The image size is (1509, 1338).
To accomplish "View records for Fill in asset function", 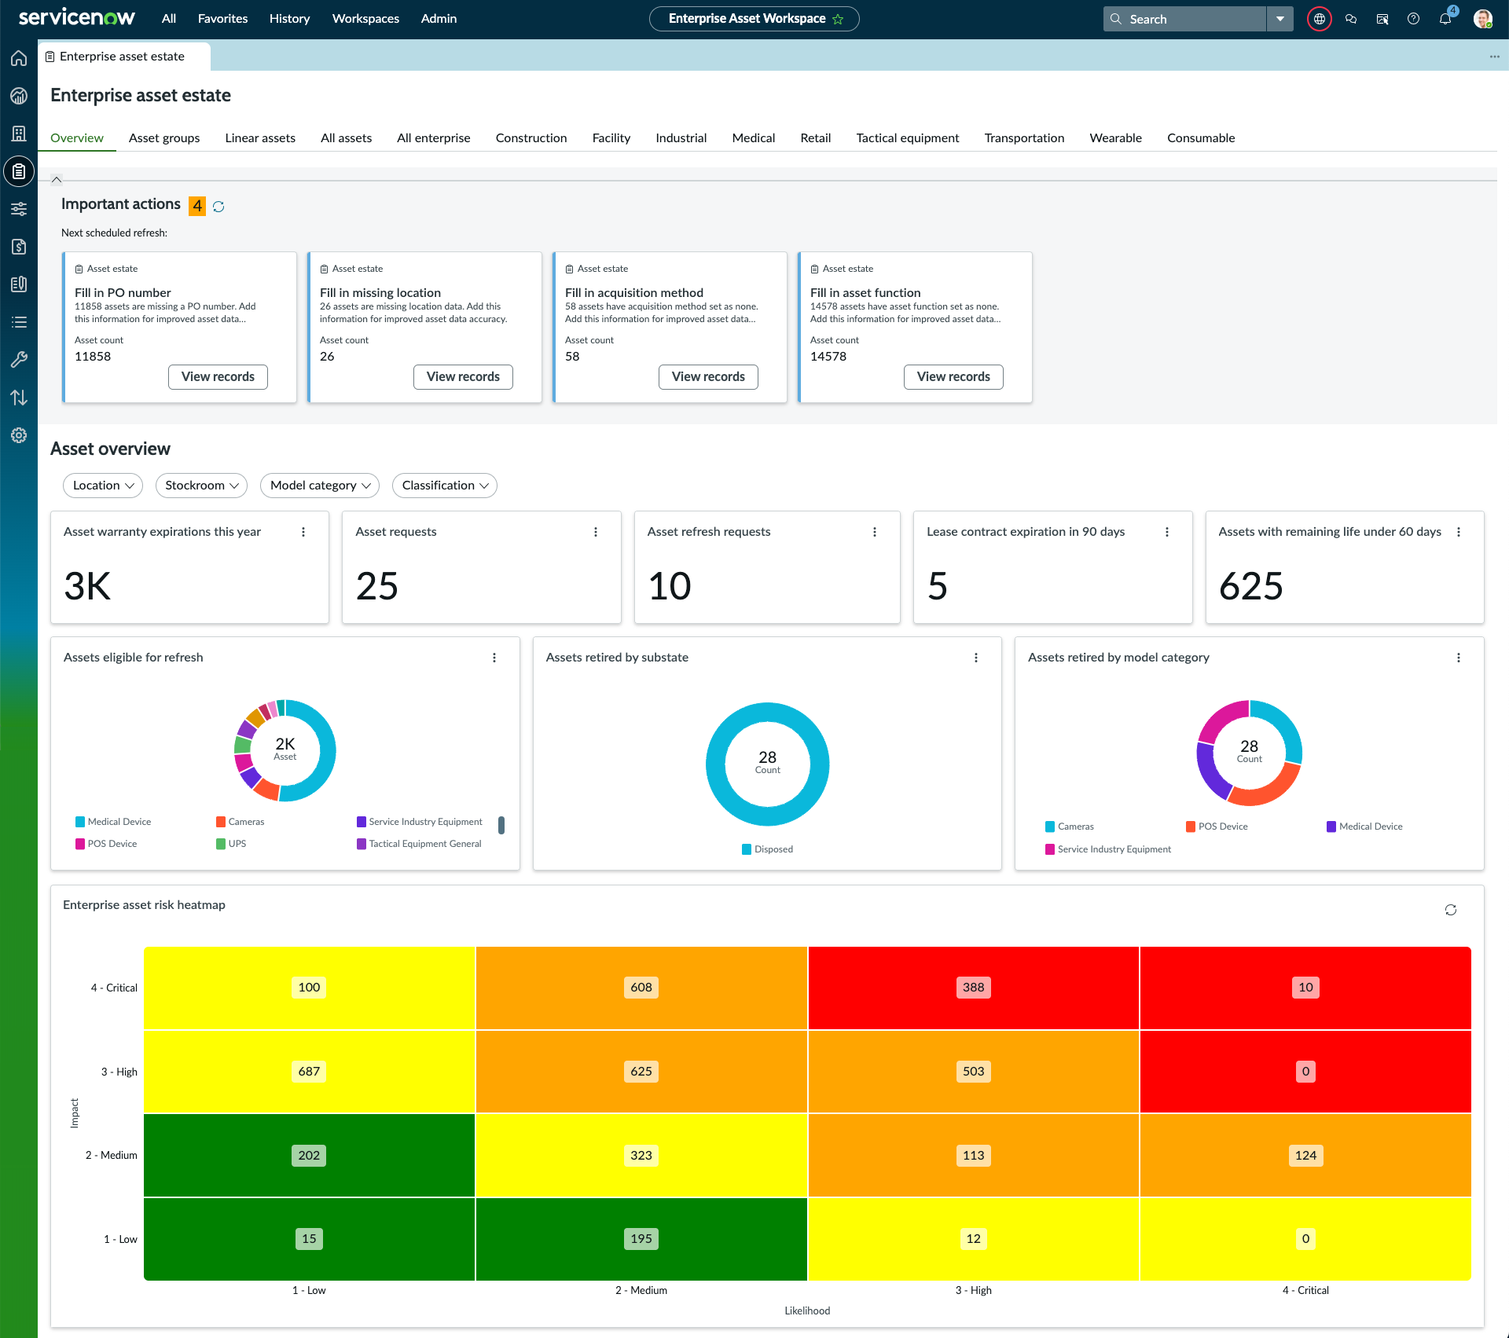I will 953,377.
